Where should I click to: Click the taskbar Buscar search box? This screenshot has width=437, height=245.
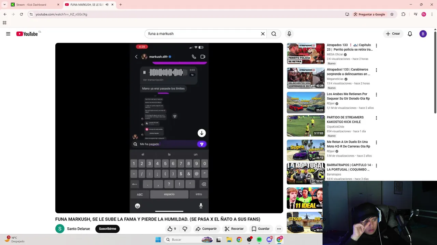click(x=189, y=240)
